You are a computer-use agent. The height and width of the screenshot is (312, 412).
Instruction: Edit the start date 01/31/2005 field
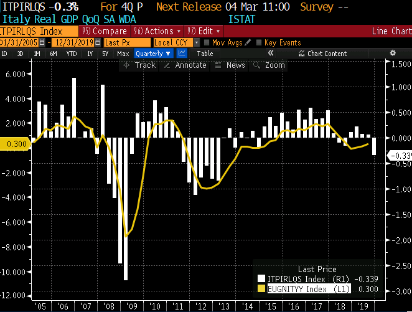point(19,42)
